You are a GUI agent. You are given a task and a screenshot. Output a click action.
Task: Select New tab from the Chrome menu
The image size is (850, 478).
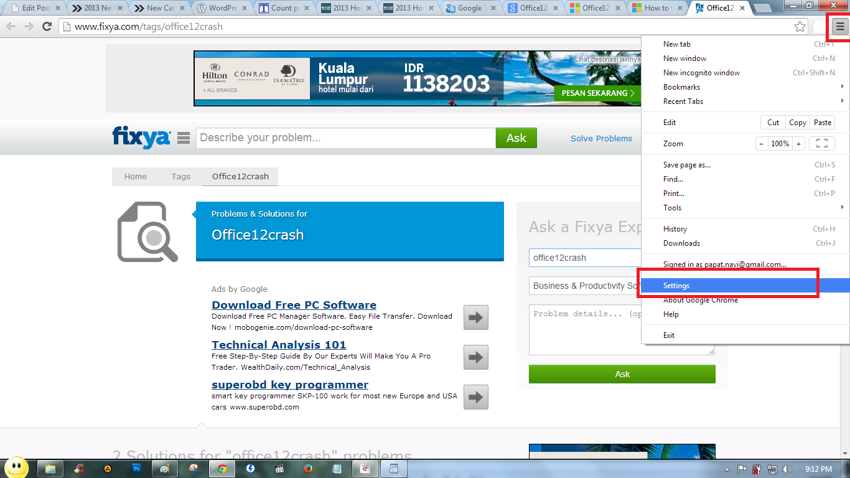click(x=745, y=44)
